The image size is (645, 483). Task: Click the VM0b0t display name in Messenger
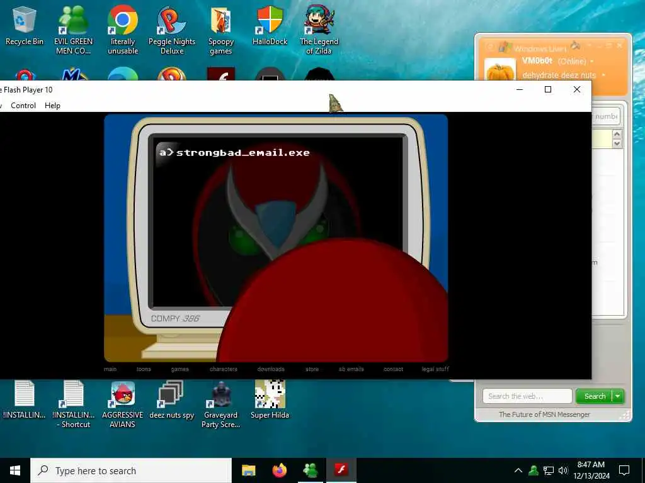(x=537, y=61)
